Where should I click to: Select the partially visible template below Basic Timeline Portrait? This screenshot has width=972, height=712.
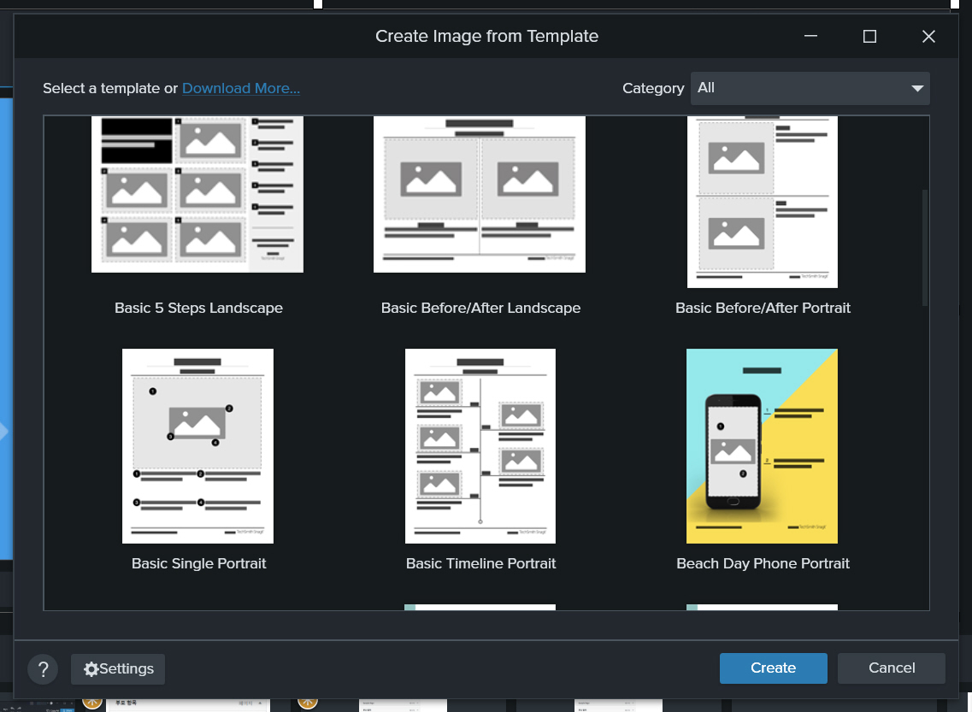click(480, 608)
